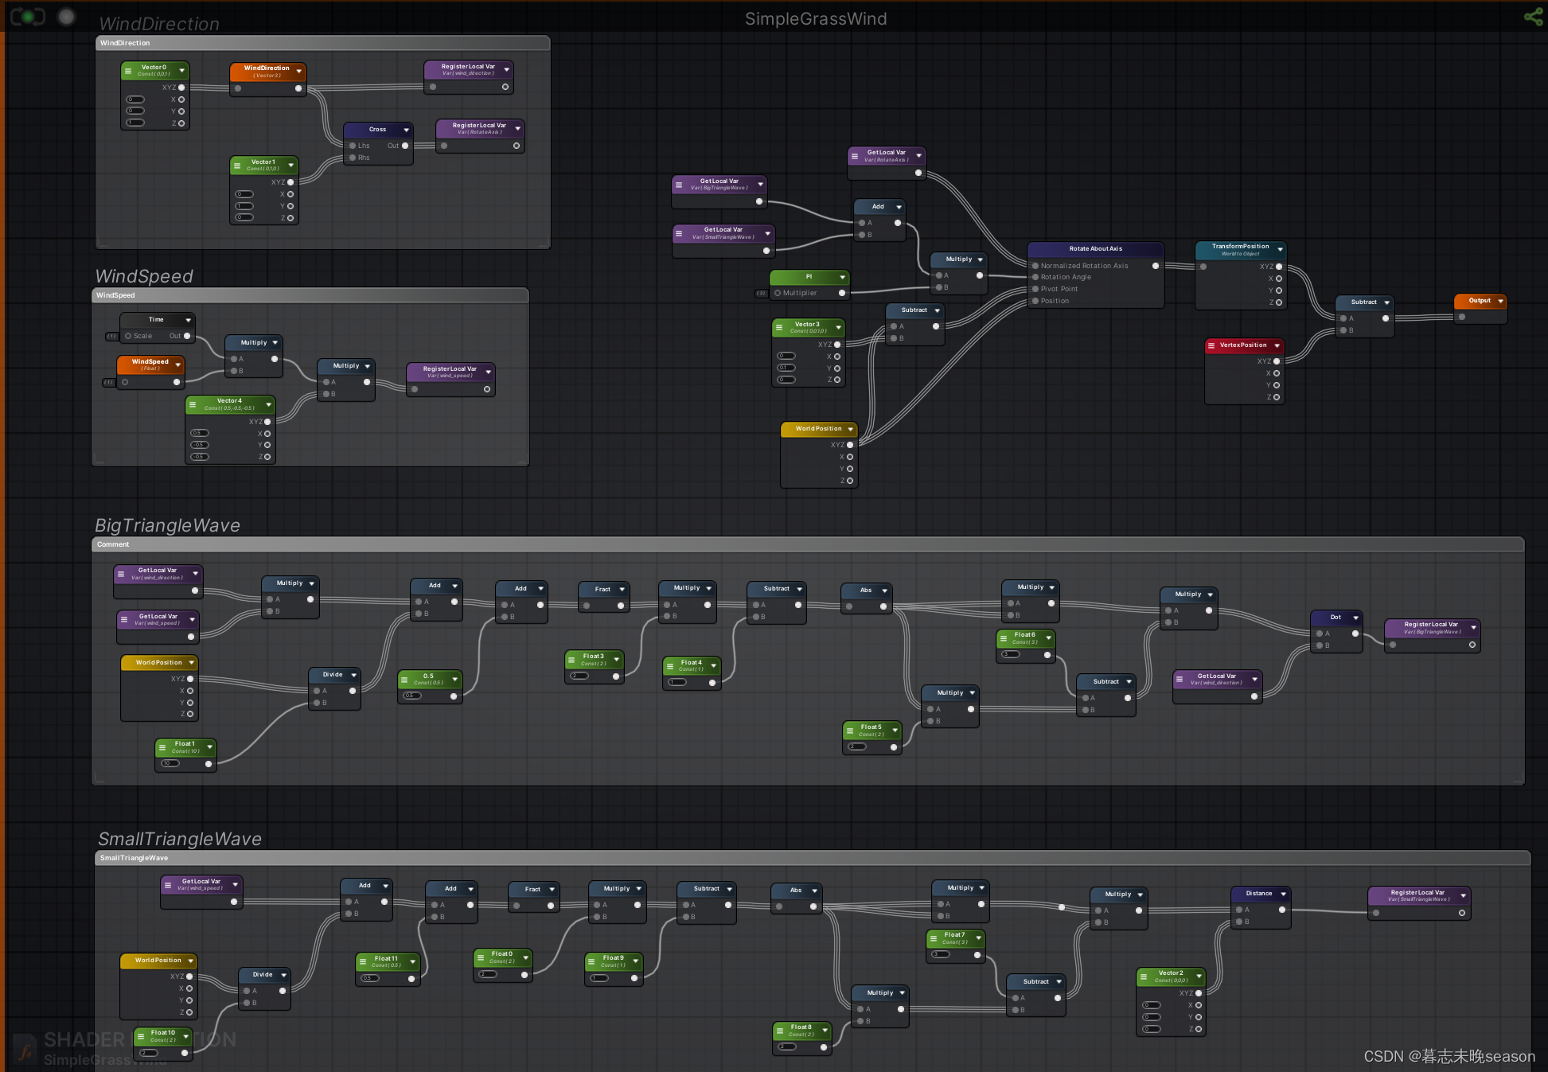Click the hamburger icon on VertexPosition node
The width and height of the screenshot is (1548, 1072).
click(x=1211, y=345)
